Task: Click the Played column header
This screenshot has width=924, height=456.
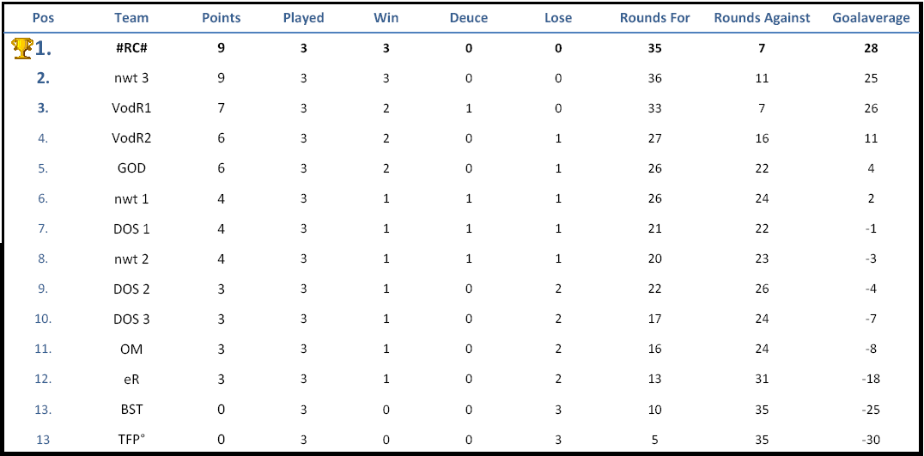Action: point(303,18)
